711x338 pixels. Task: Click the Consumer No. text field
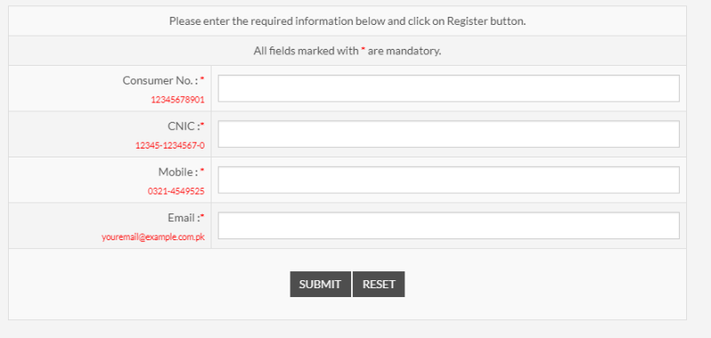449,88
